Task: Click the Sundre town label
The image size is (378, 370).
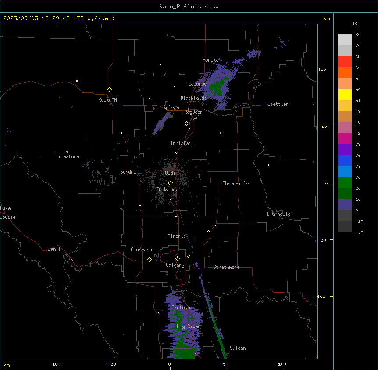Action: (x=128, y=172)
